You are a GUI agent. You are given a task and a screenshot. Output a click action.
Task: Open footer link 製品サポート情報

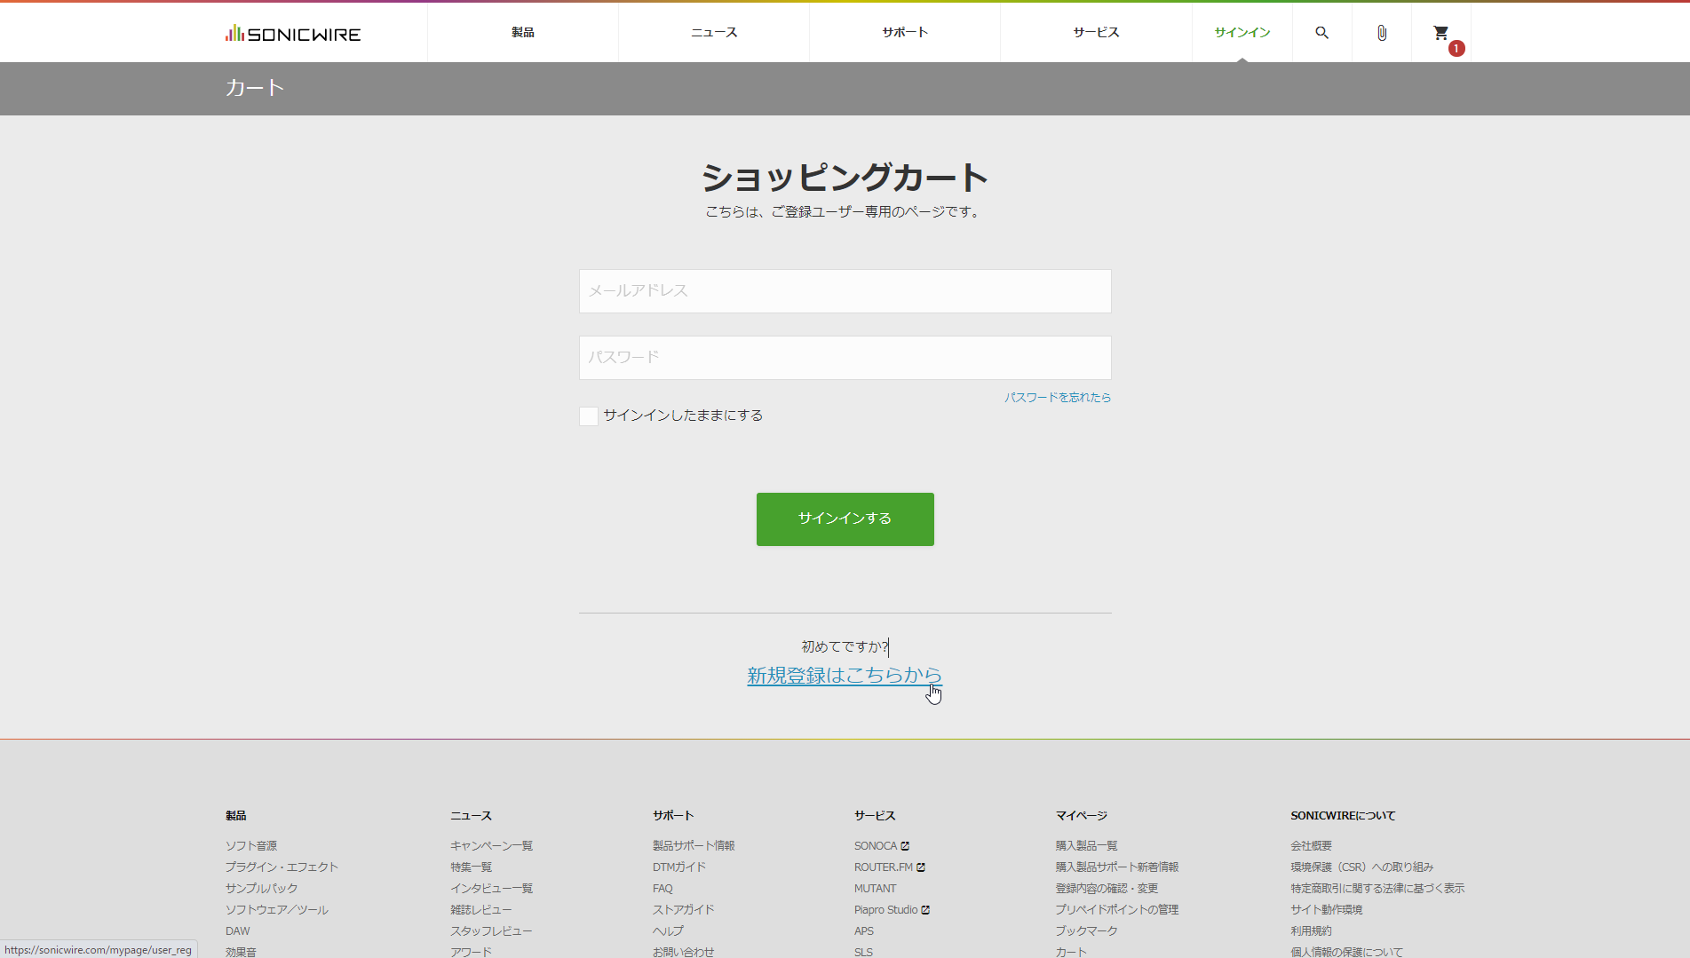click(694, 846)
